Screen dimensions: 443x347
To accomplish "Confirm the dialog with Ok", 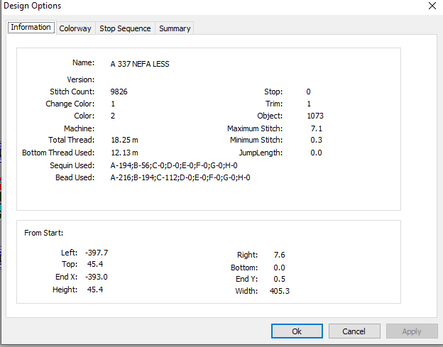I will click(x=297, y=331).
